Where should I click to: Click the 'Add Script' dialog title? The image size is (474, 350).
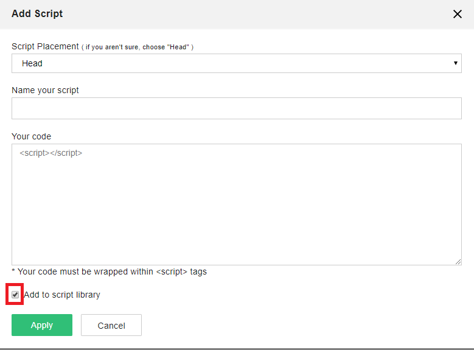(37, 13)
